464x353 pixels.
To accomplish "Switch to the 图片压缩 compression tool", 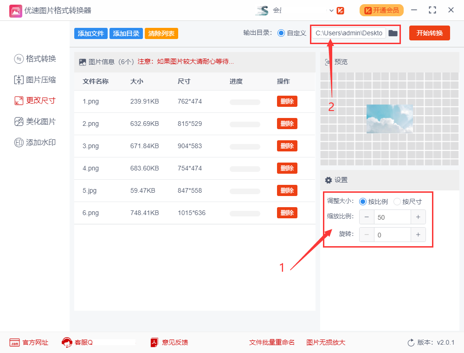I will [35, 80].
